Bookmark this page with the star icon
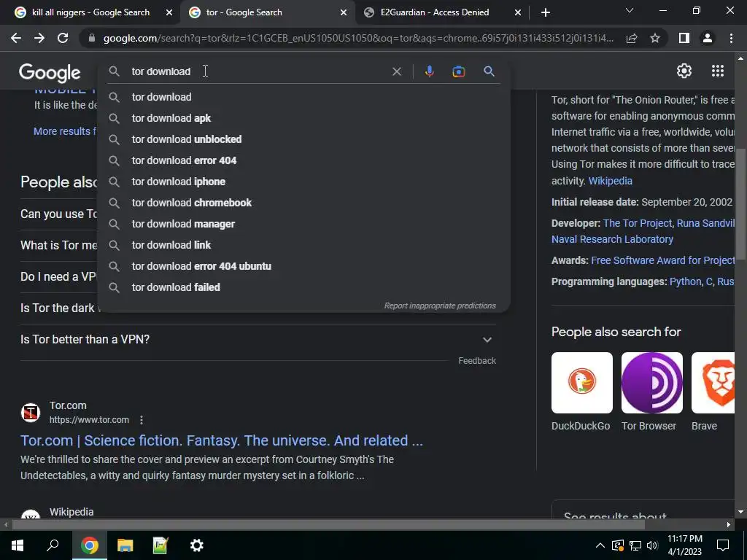This screenshot has width=747, height=560. [x=655, y=38]
